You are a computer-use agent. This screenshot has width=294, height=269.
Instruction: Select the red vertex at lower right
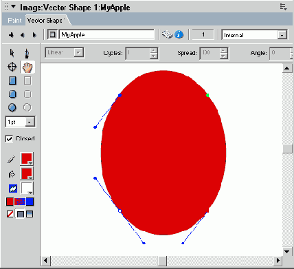(x=207, y=211)
